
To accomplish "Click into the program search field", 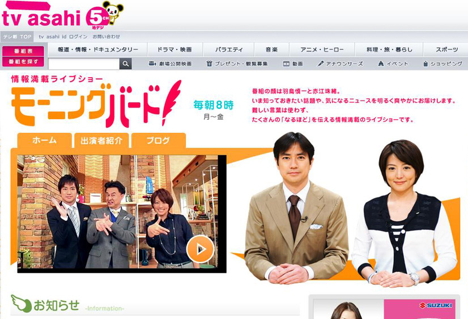I will point(84,64).
